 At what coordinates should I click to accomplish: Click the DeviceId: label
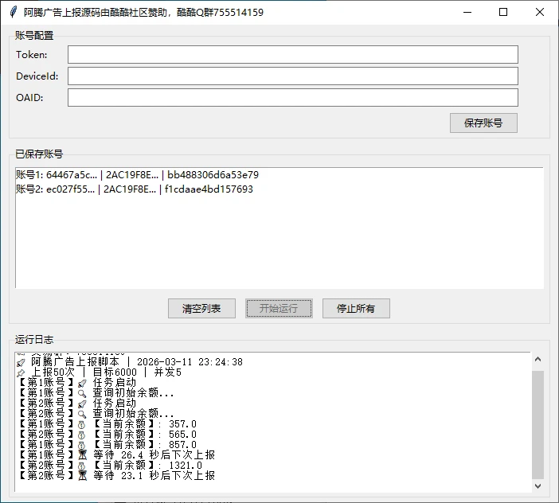37,76
